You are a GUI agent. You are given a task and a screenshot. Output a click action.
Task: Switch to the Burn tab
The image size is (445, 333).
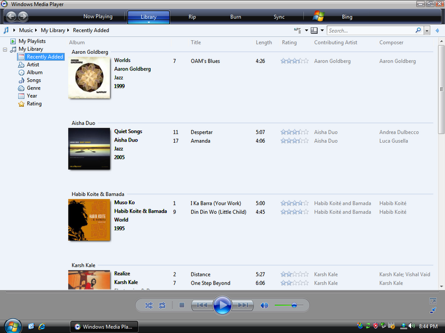point(235,17)
